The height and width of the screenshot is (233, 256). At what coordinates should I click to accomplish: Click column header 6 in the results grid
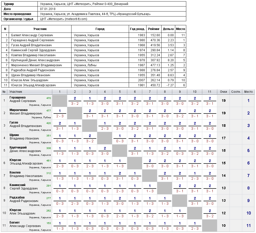click(x=135, y=92)
